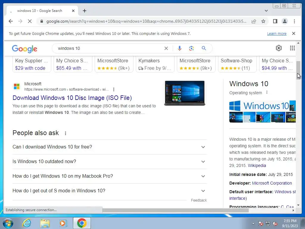The width and height of the screenshot is (305, 229).
Task: Open the Chrome profile avatar
Action: coord(284,21)
